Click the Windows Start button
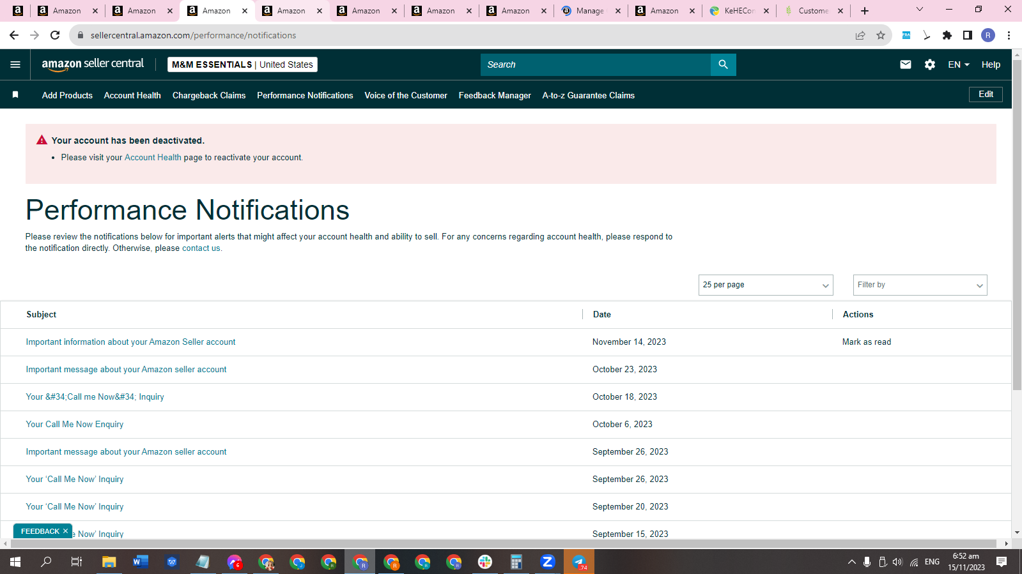The image size is (1022, 574). (x=15, y=562)
